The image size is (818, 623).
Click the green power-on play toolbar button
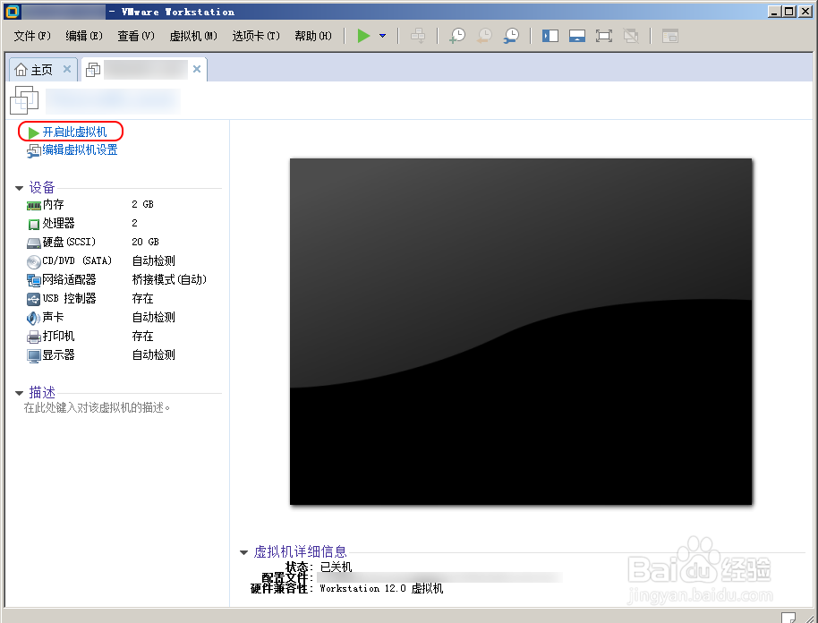363,36
